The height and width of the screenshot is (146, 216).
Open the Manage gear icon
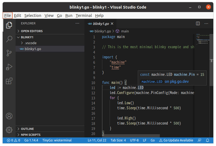9,130
